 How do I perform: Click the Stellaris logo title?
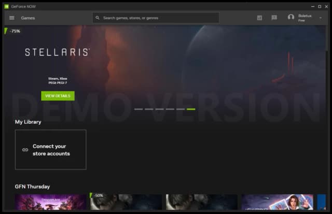pos(58,52)
